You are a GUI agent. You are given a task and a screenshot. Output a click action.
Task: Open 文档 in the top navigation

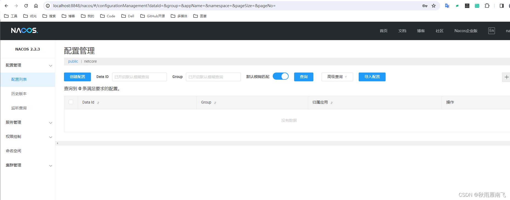pyautogui.click(x=402, y=31)
